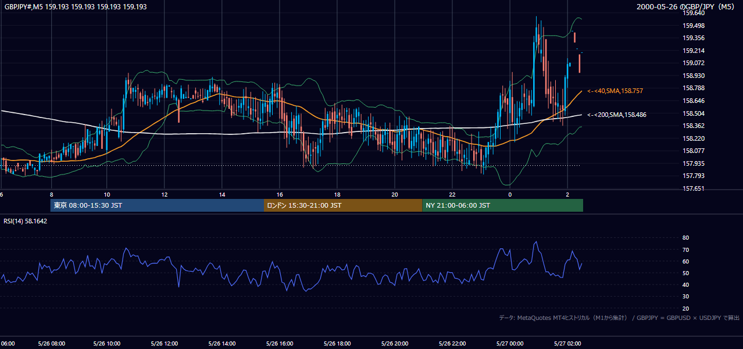Click the 158.646 price axis value
Image resolution: width=743 pixels, height=349 pixels.
(x=694, y=101)
